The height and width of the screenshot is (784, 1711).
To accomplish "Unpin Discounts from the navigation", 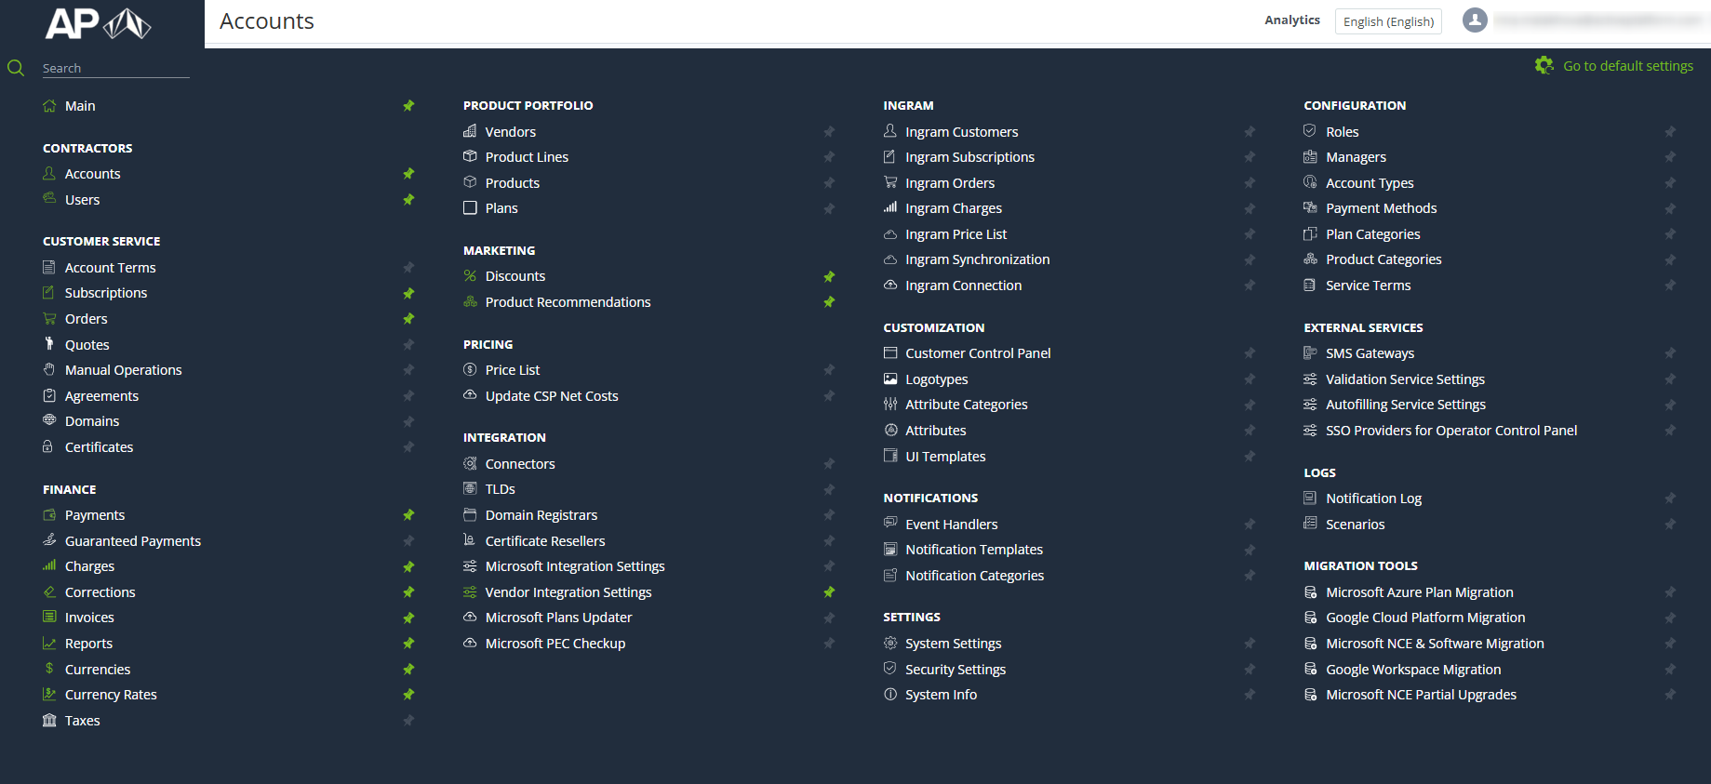I will coord(829,276).
